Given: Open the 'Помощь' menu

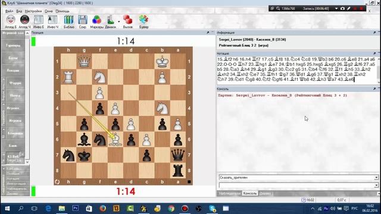Looking at the screenshot, I should [63, 11].
